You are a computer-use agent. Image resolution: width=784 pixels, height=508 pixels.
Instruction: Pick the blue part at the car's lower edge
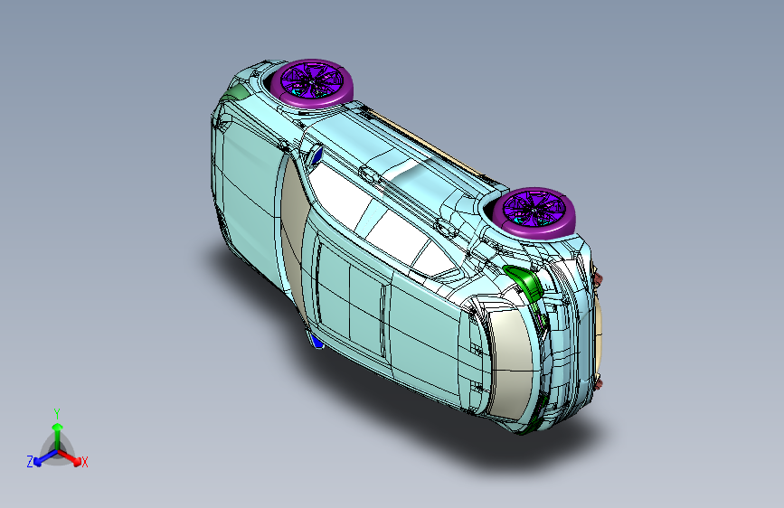coord(316,342)
